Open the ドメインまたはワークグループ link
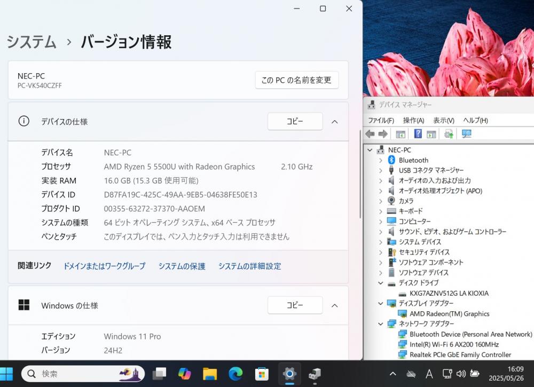534x387 pixels. click(x=104, y=266)
